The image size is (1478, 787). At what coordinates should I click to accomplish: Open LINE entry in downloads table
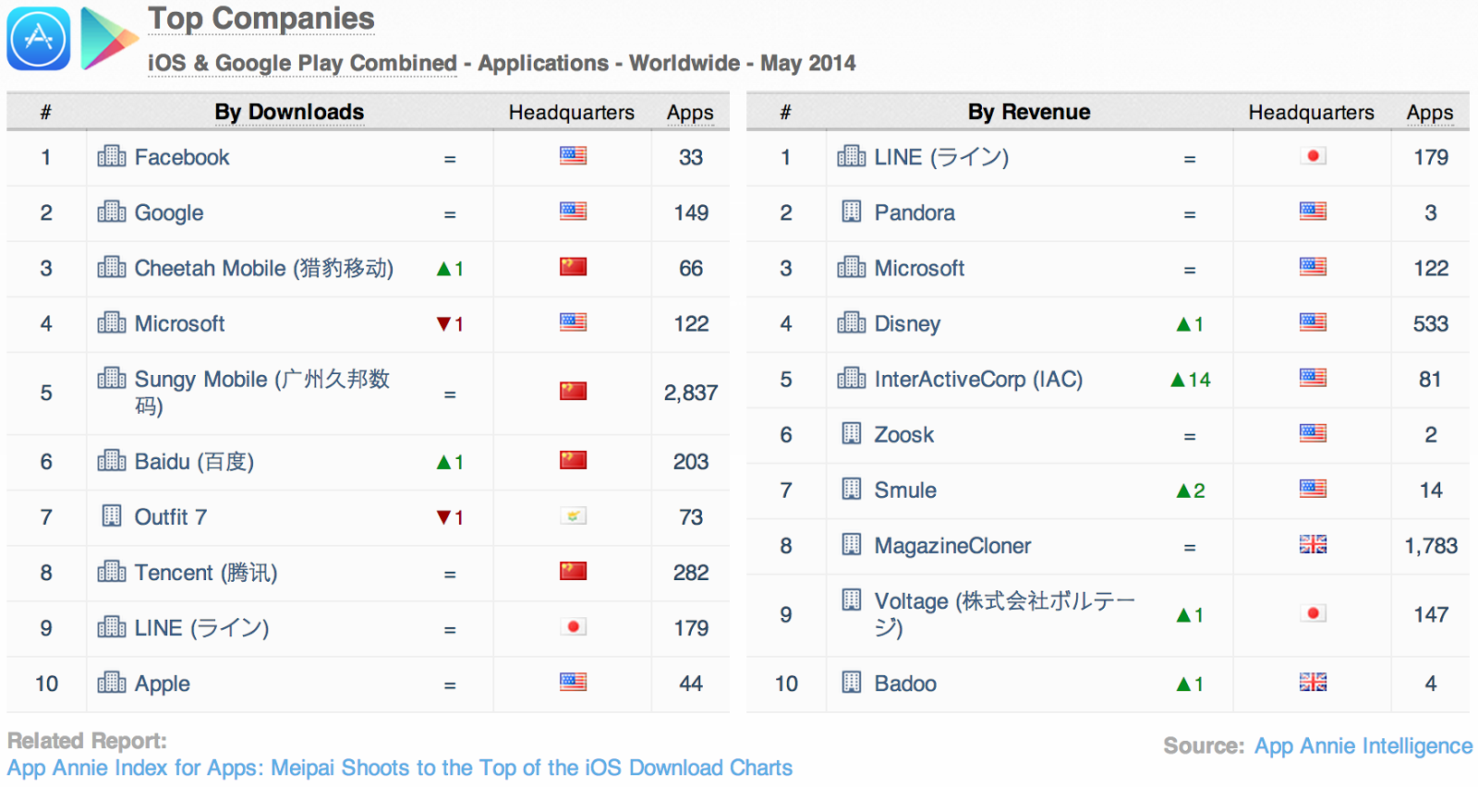point(201,627)
